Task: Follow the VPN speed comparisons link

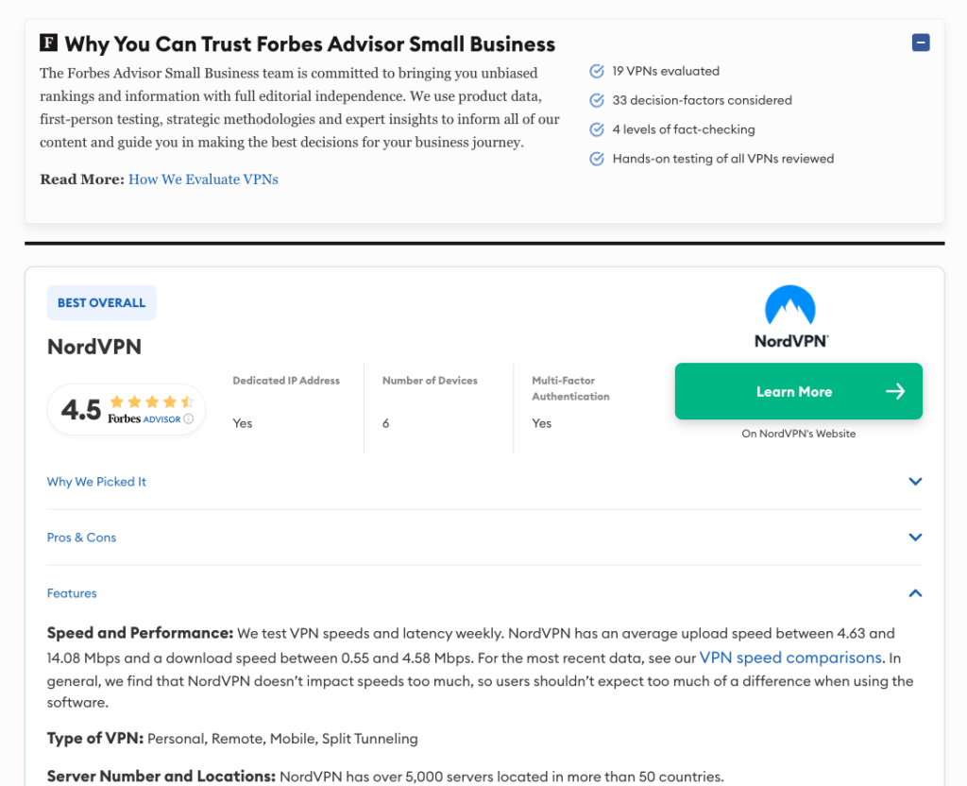Action: pos(789,658)
